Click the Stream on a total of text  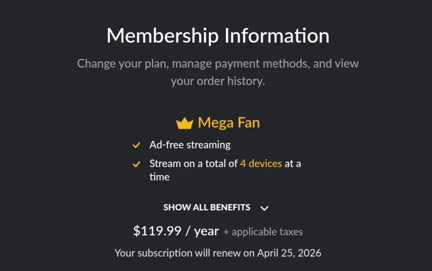coord(193,164)
